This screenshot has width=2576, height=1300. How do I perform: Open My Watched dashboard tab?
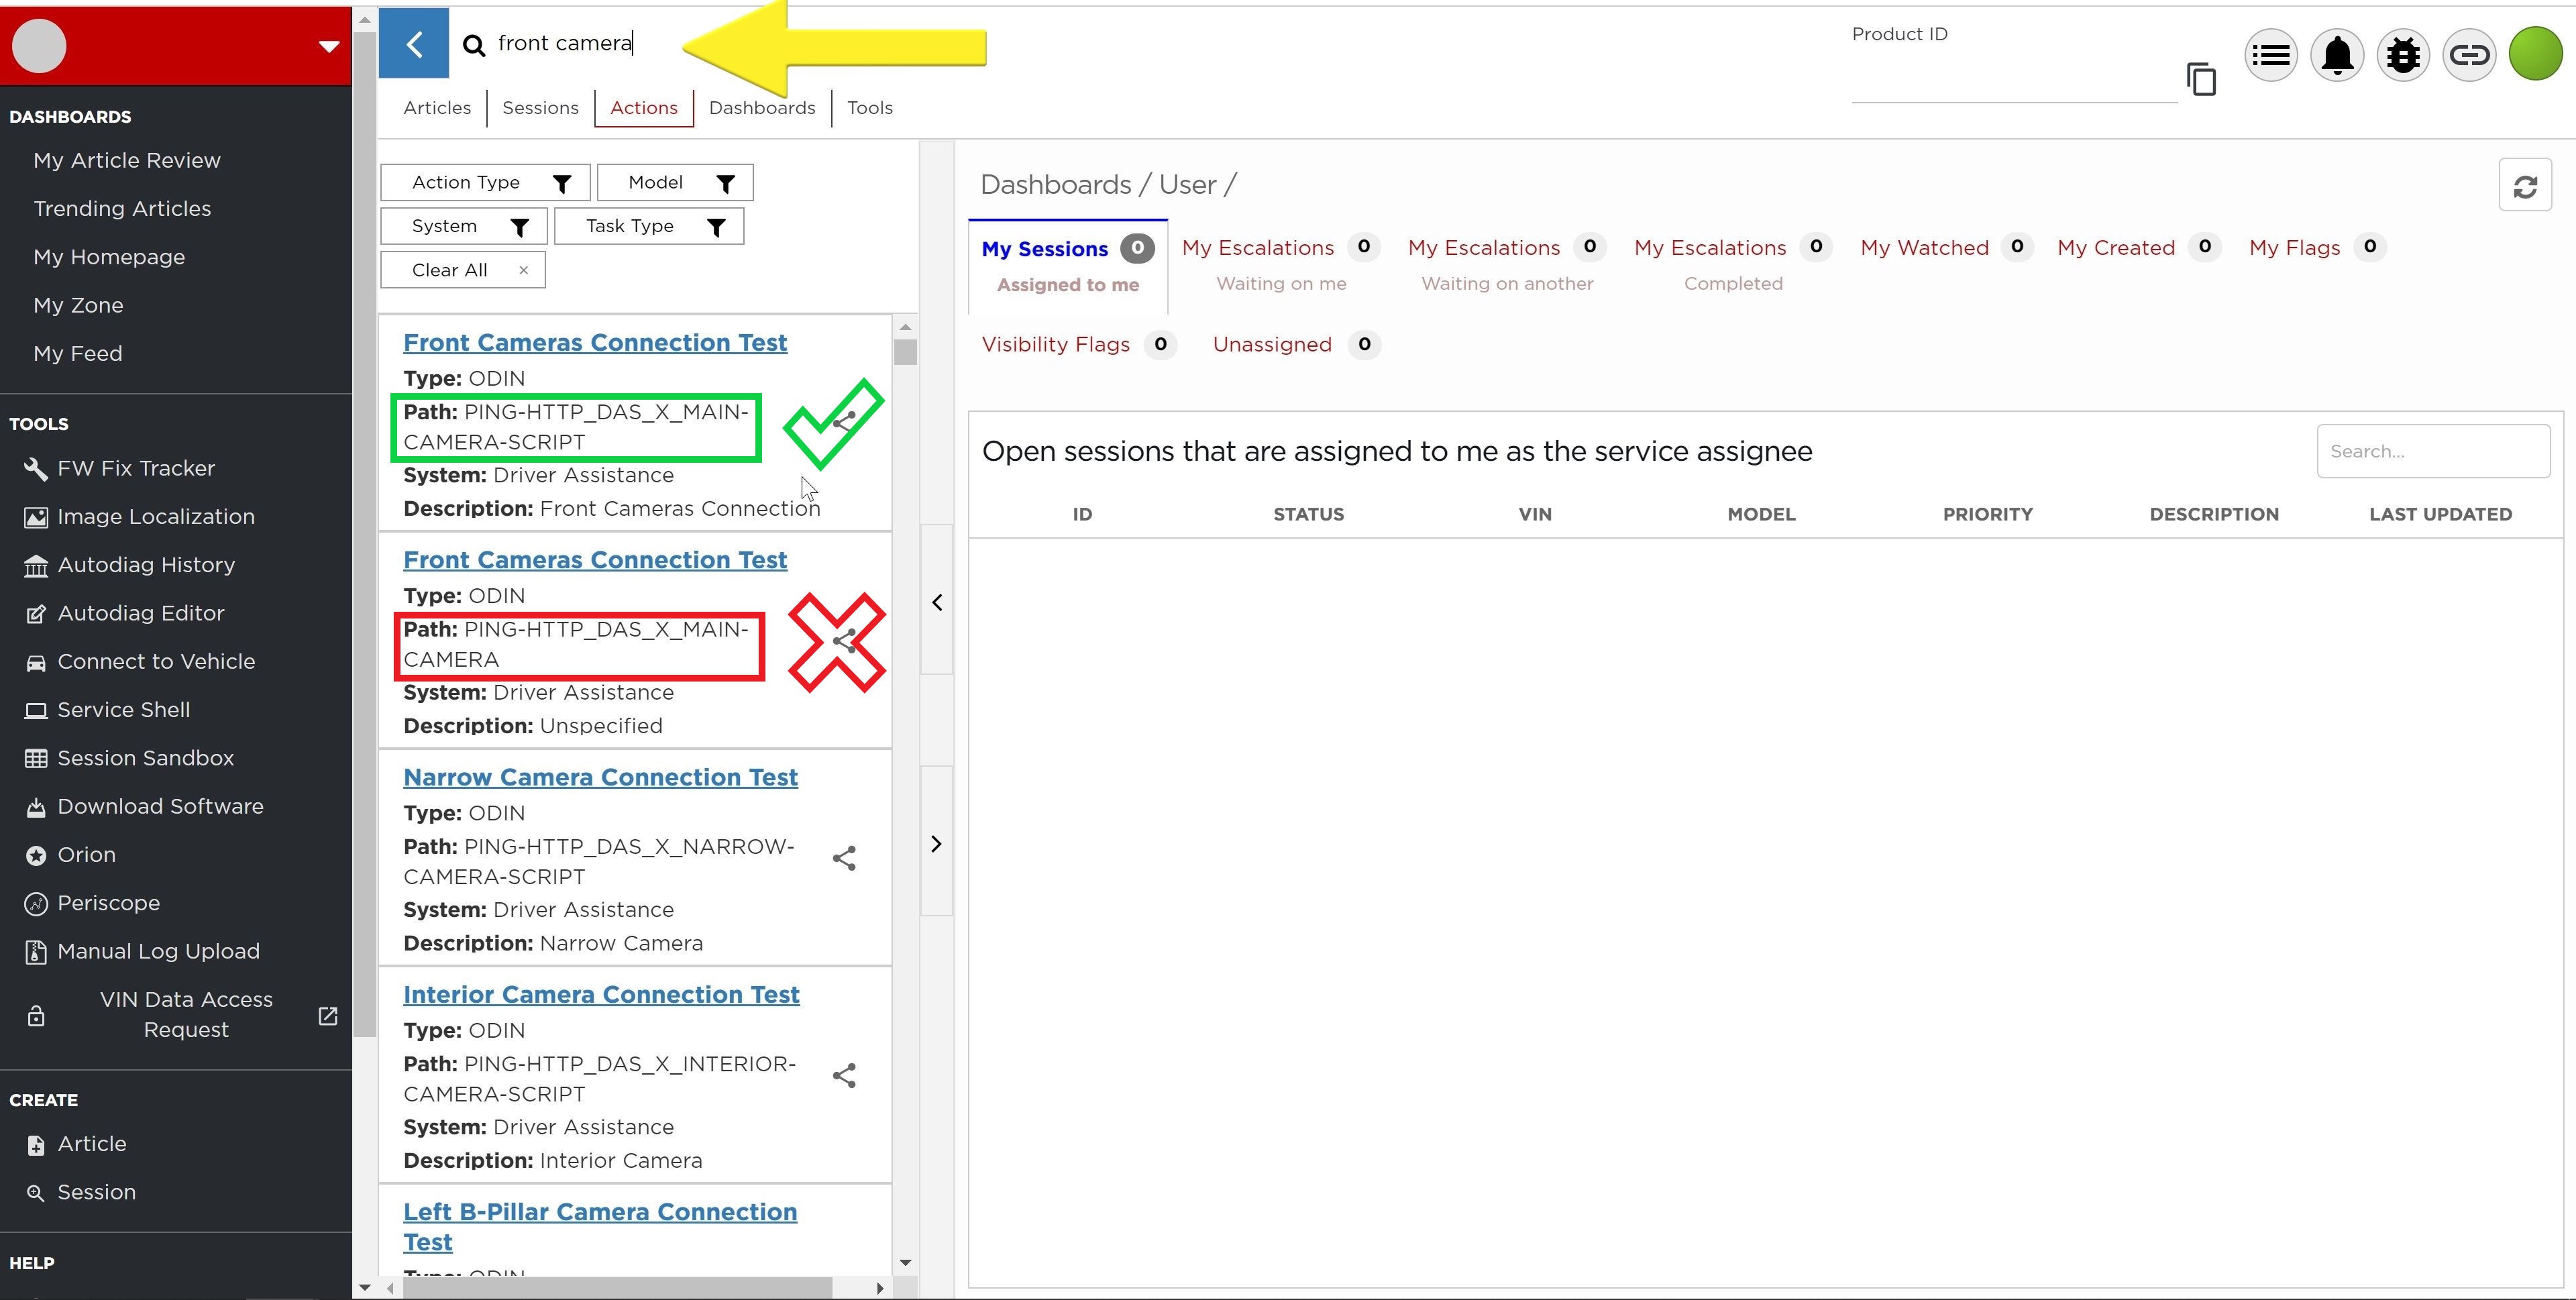point(1924,248)
